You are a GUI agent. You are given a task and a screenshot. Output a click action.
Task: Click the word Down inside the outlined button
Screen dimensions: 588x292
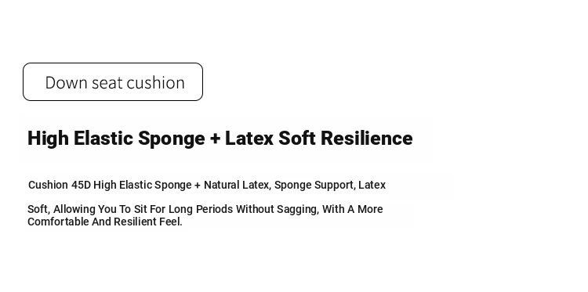coord(67,82)
